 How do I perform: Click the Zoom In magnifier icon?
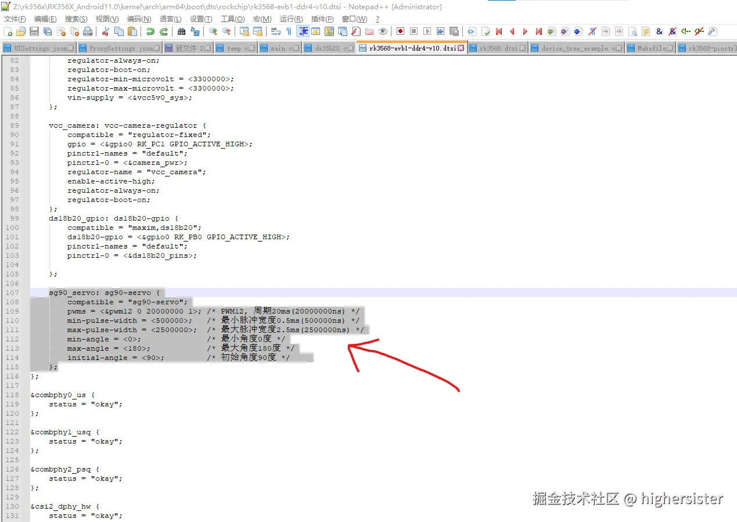tap(213, 31)
